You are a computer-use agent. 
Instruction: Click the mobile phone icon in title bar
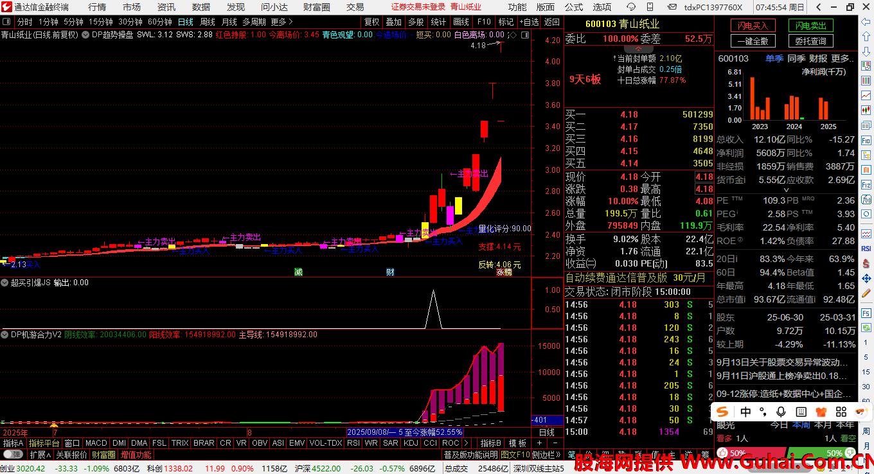point(650,7)
